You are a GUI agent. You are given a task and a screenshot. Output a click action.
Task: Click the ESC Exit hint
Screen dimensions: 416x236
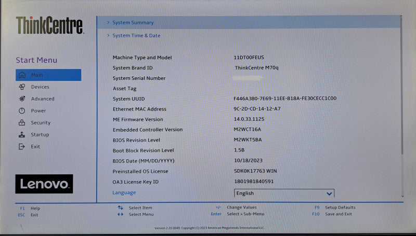[x=28, y=215]
